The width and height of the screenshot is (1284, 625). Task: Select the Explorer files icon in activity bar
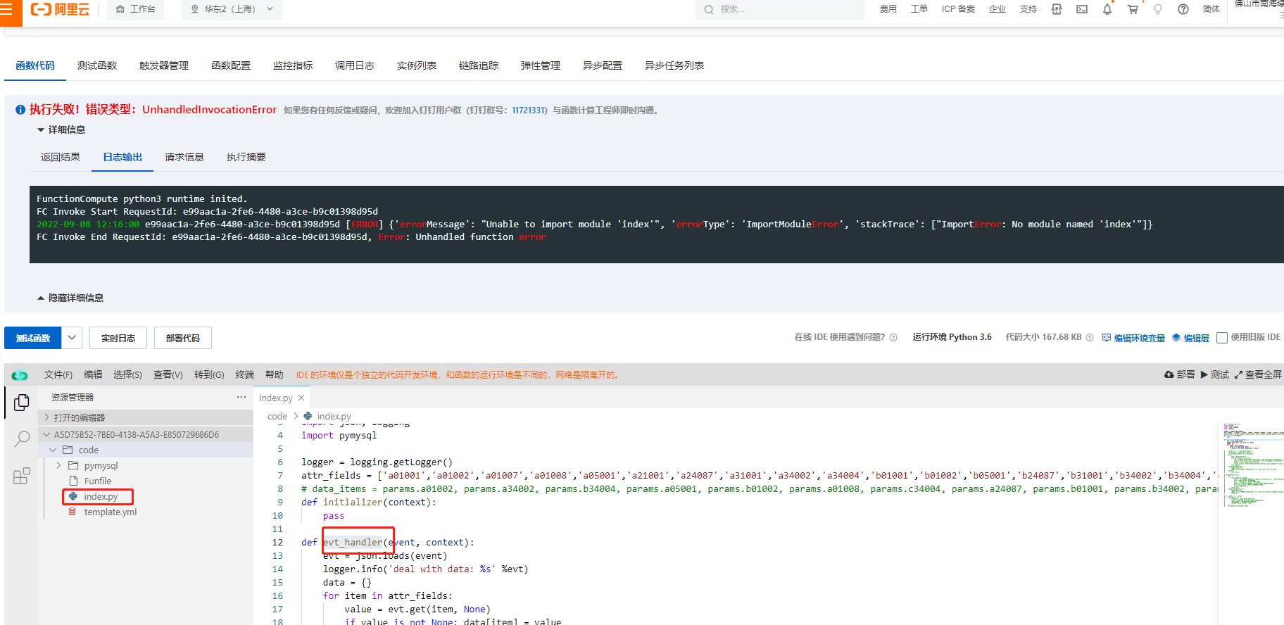coord(22,403)
